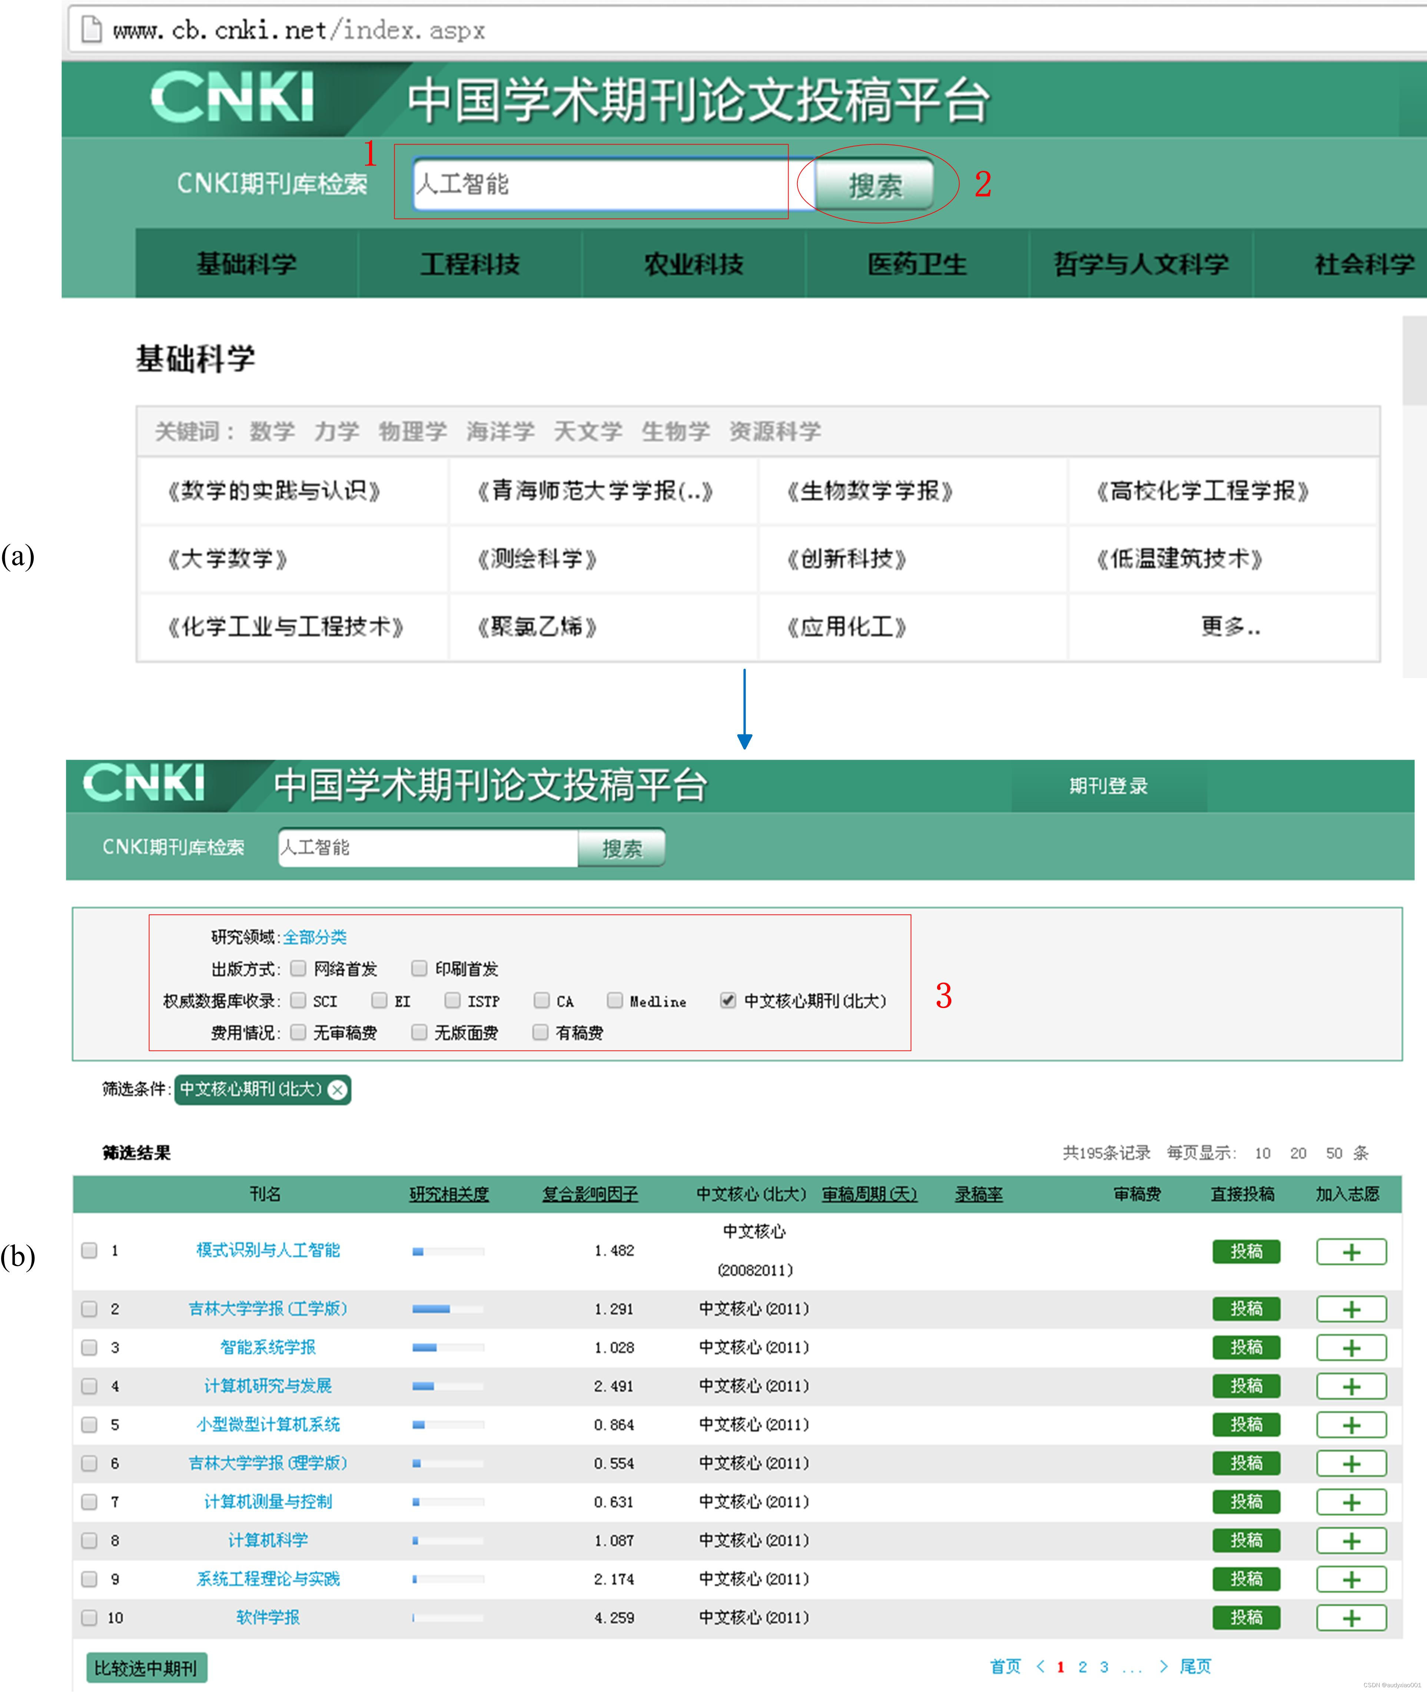
Task: Sort results by 复合影响因子 column header
Action: 590,1194
